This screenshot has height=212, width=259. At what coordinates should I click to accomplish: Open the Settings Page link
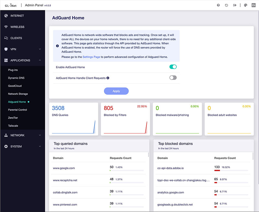[91, 57]
